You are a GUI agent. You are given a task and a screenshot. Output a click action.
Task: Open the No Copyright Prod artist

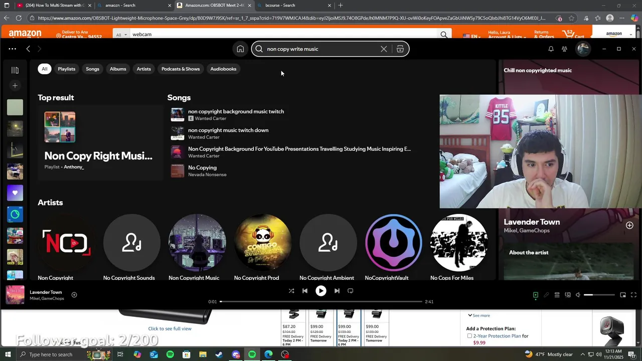point(263,243)
